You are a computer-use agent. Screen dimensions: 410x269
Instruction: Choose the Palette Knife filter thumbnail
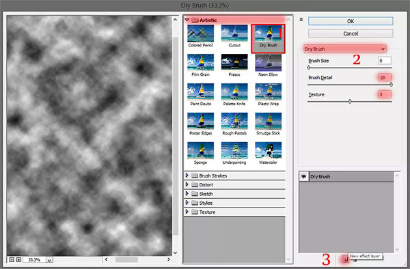pos(234,92)
